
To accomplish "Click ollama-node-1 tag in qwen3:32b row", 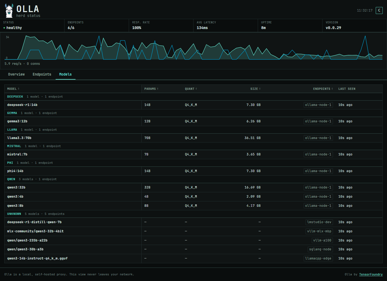I will pyautogui.click(x=318, y=187).
